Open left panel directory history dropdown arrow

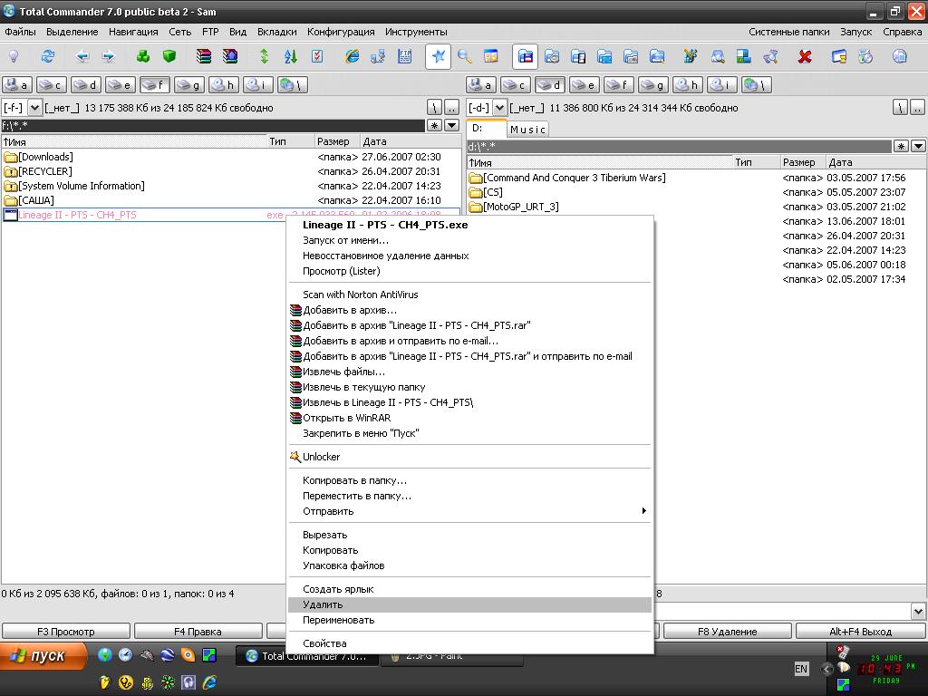tap(451, 125)
